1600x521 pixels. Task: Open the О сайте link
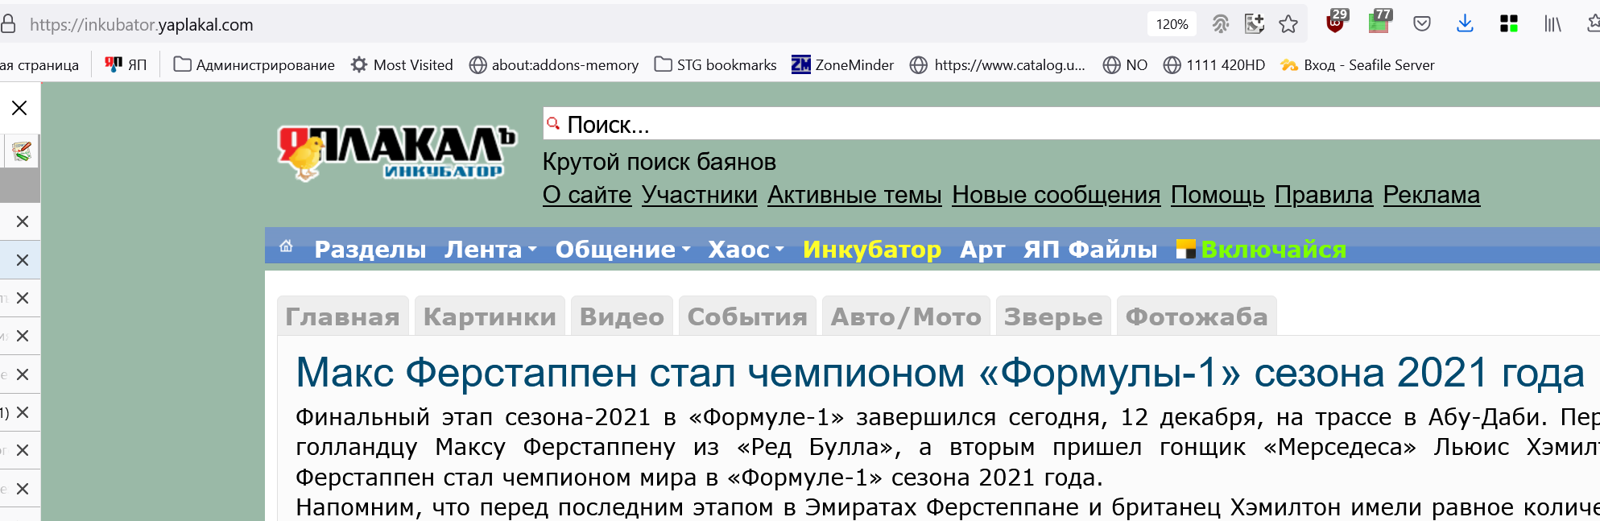pyautogui.click(x=587, y=195)
